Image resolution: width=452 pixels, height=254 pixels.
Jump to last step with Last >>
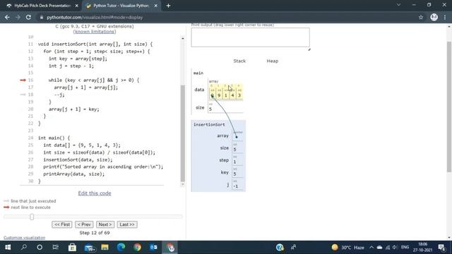coord(127,224)
